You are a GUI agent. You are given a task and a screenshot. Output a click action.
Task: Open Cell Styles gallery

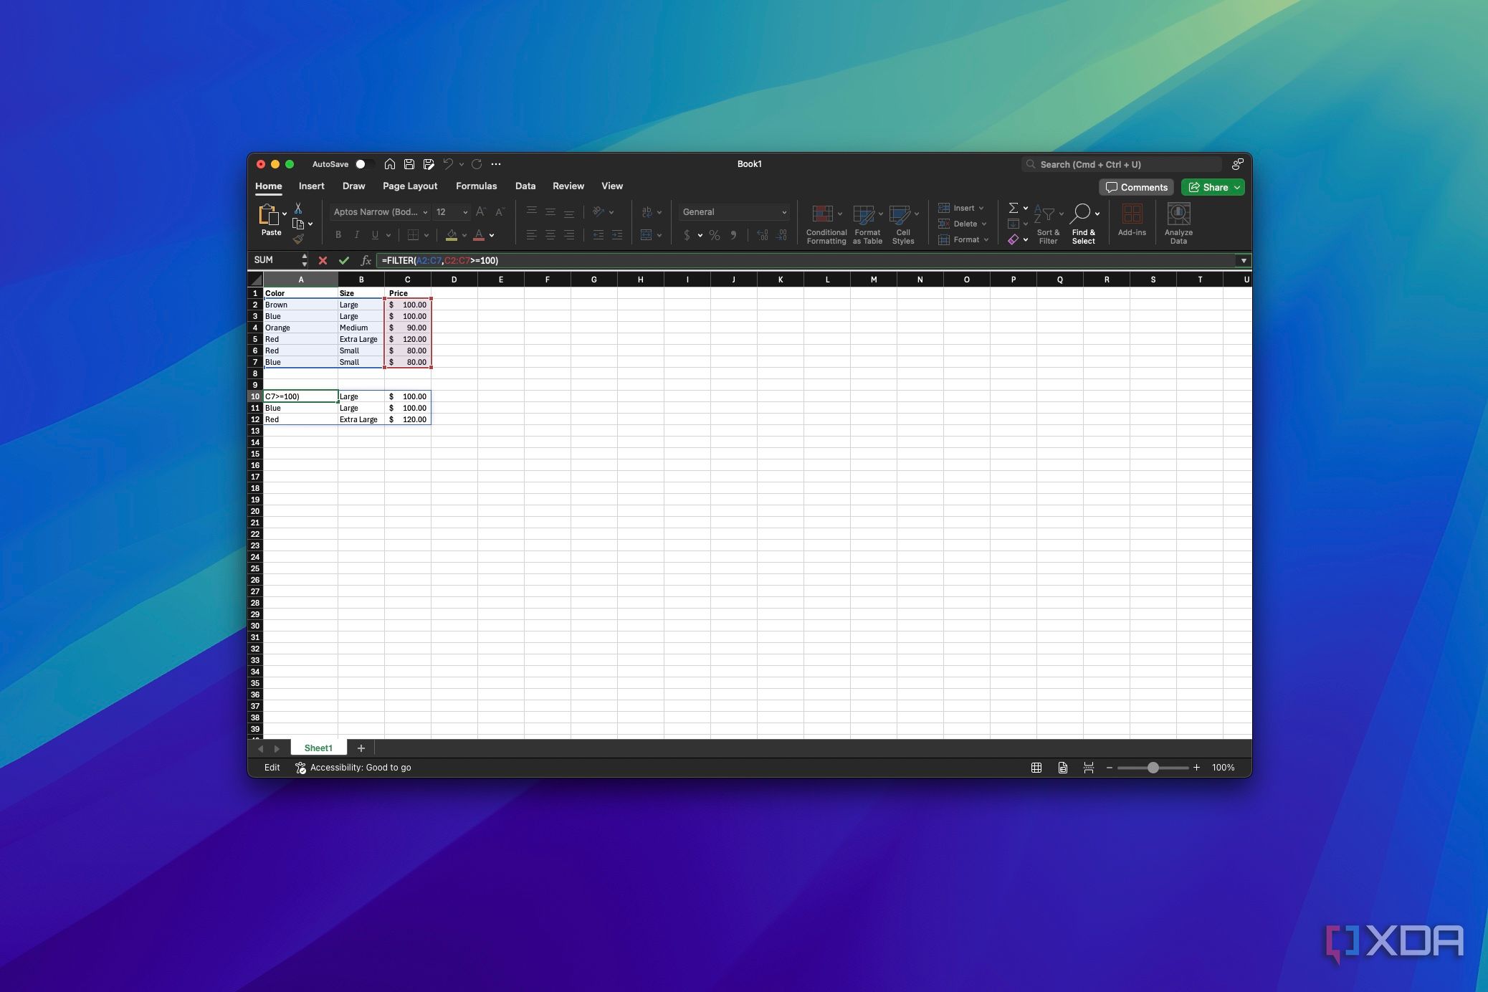click(903, 224)
